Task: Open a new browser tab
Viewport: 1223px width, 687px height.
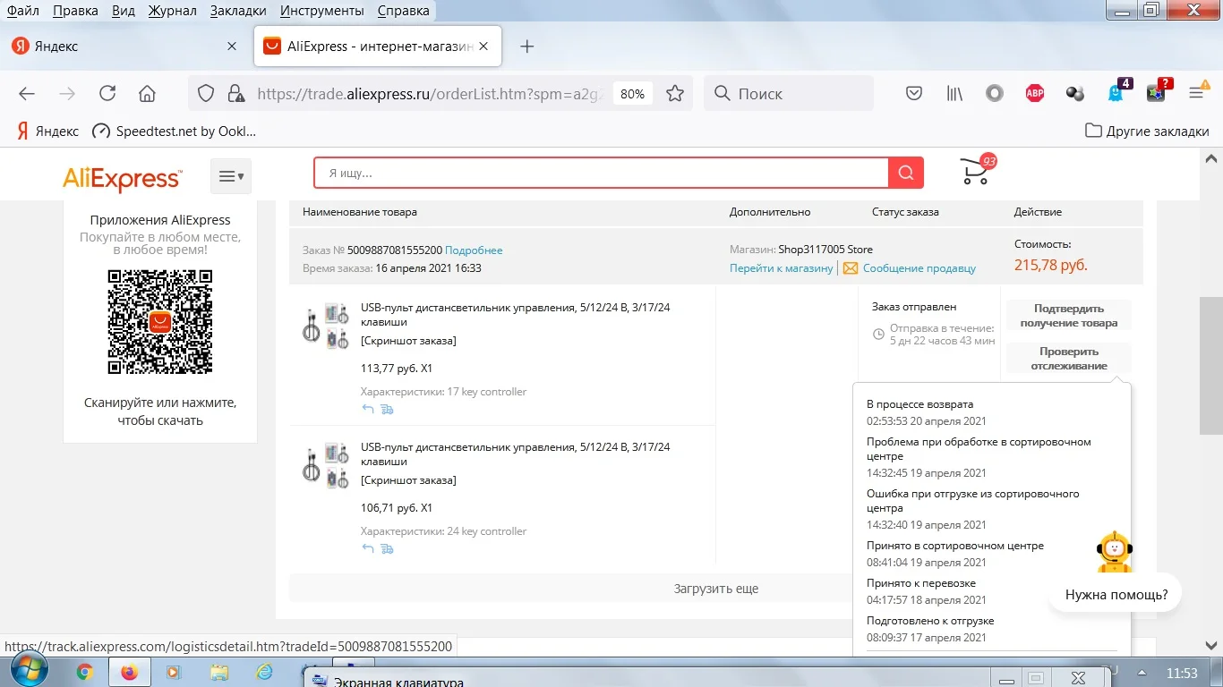Action: 527,47
